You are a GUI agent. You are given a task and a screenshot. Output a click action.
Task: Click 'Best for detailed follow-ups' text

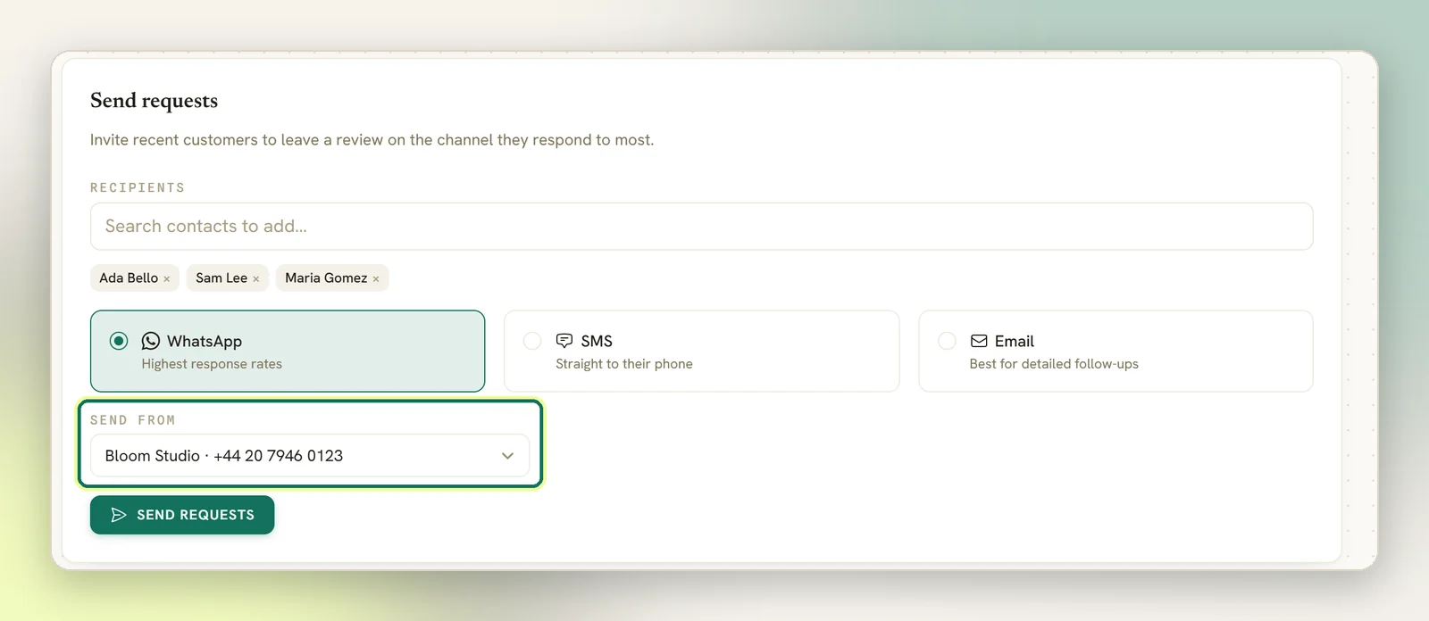1054,364
